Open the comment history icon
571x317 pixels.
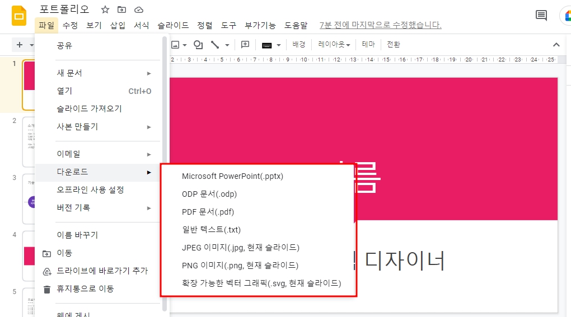click(x=541, y=15)
